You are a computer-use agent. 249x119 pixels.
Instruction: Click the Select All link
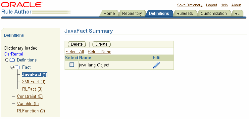[75, 52]
